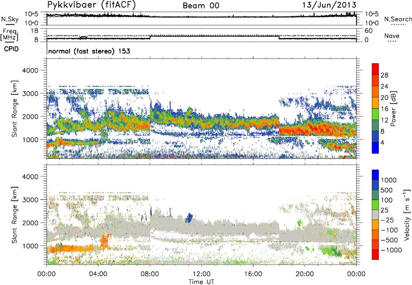The height and width of the screenshot is (285, 412).
Task: Click frequency step at 18:00 in Freq panel
Action: 279,37
